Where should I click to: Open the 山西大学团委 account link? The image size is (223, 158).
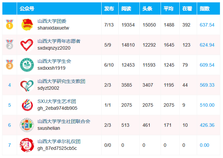[x=52, y=21]
